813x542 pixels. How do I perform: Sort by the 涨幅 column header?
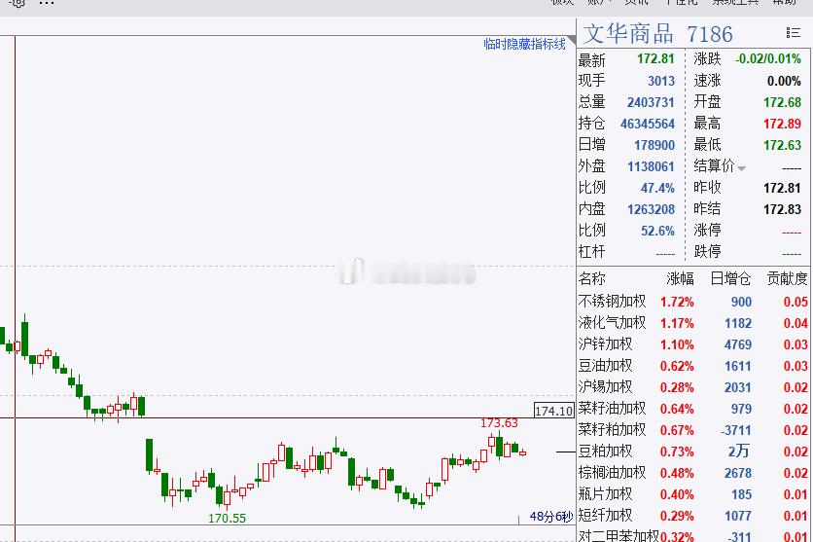[x=680, y=279]
